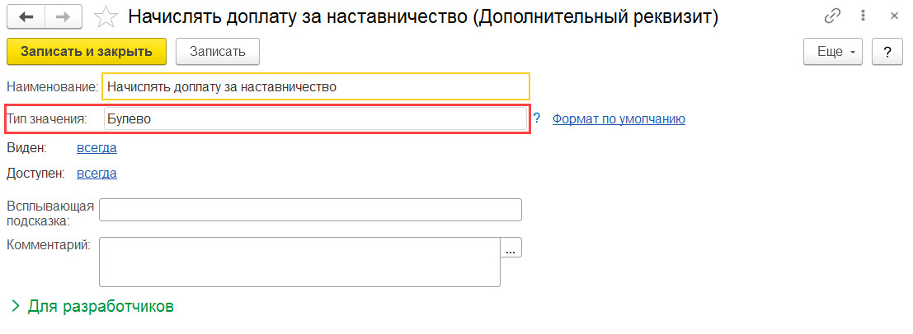Open the vertical dots window menu
Viewport: 913px width, 334px height.
861,17
